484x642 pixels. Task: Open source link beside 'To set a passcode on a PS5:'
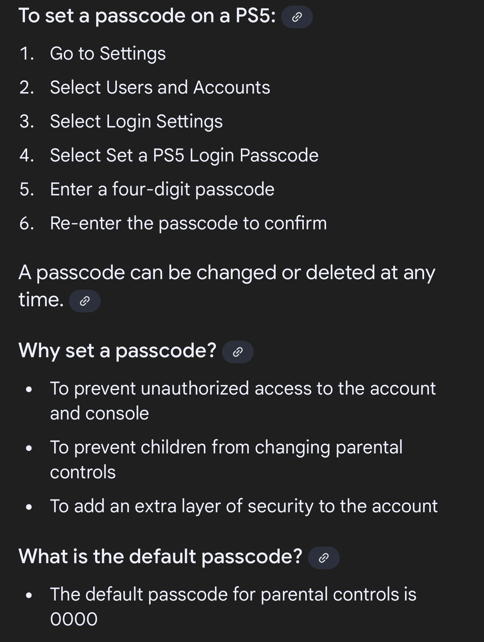tap(297, 17)
